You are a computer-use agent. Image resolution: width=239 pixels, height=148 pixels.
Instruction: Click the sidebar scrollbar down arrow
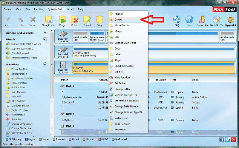point(52,135)
